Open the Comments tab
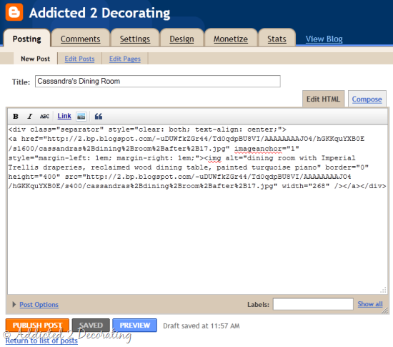Viewport: 393px width, 347px height. coord(81,39)
